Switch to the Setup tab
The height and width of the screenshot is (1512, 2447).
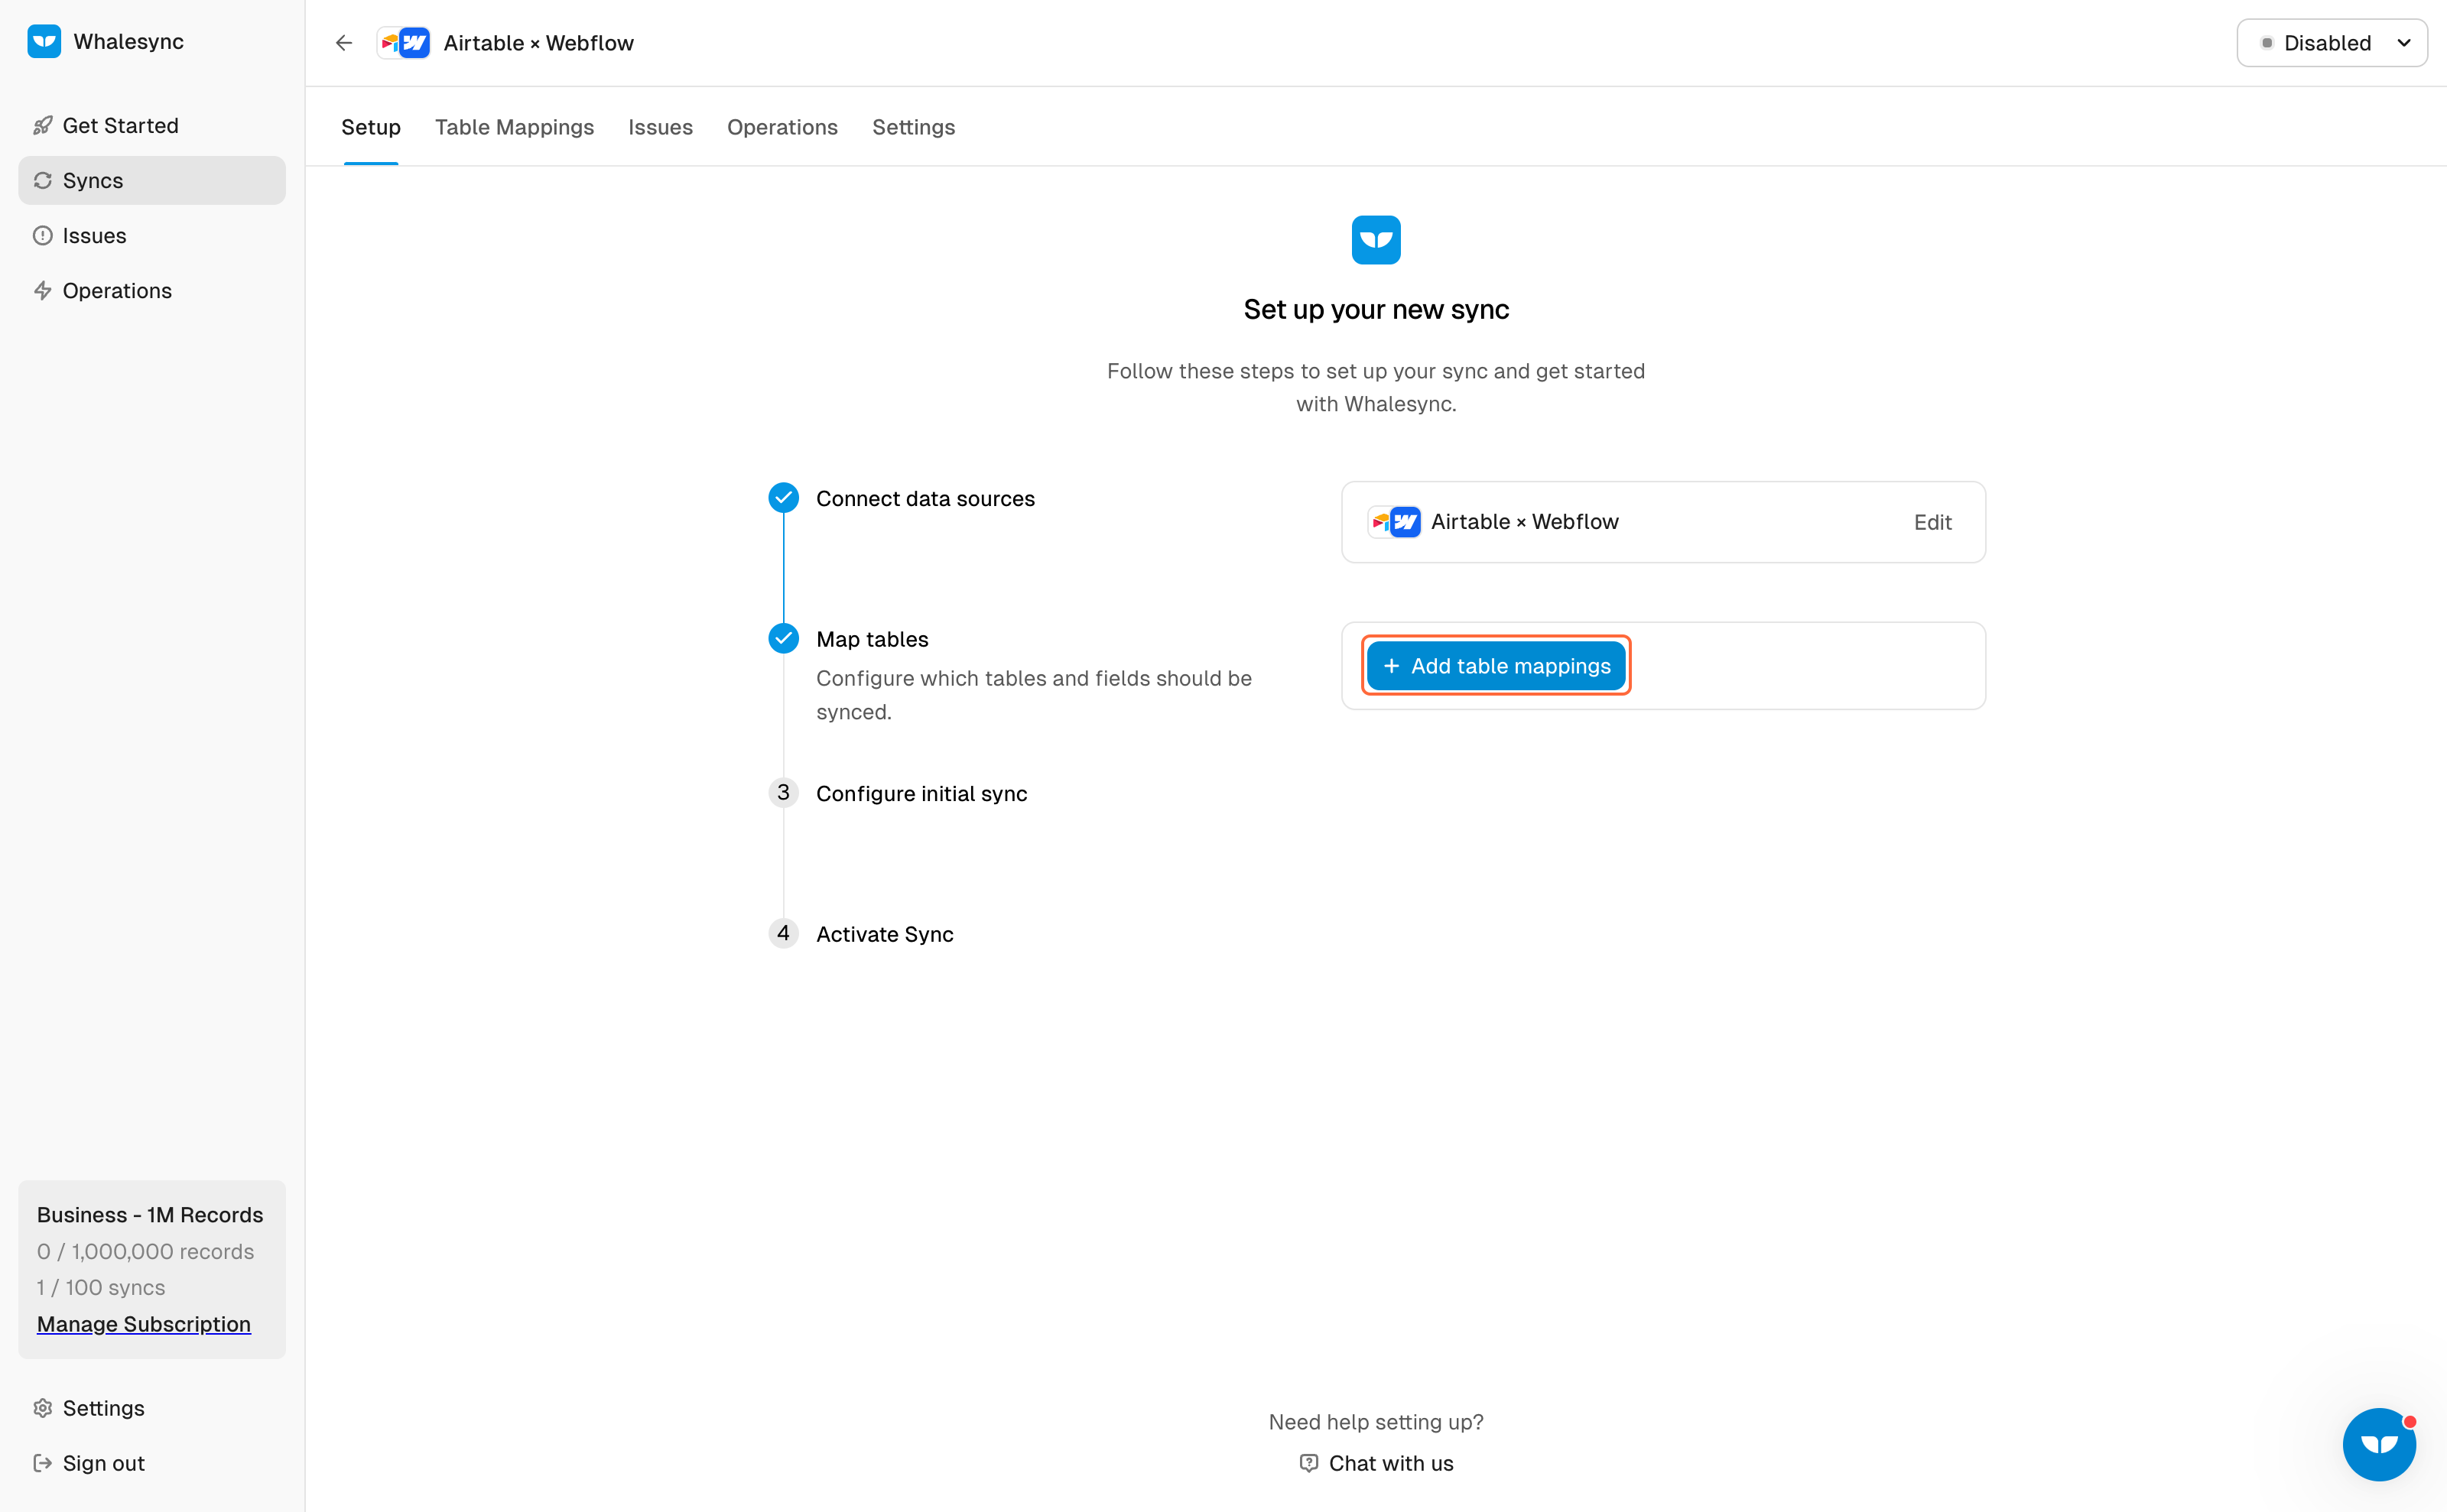point(371,127)
